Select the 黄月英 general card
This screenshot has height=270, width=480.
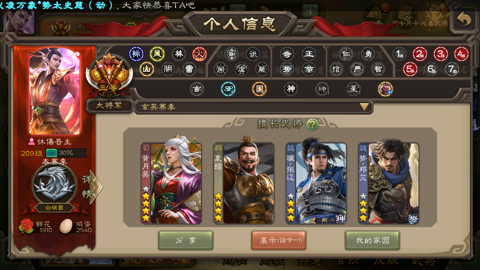coord(171,183)
